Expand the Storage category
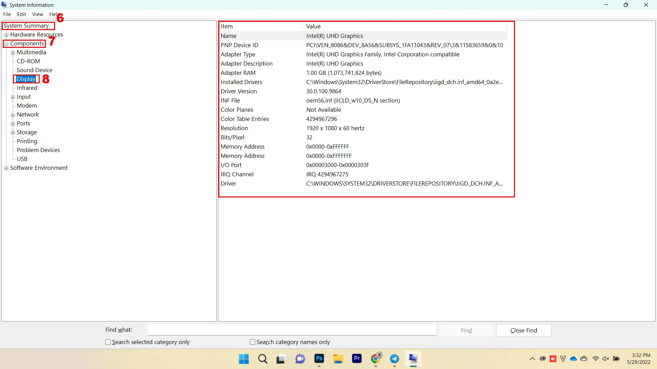Screen dimensions: 657x369 point(13,133)
